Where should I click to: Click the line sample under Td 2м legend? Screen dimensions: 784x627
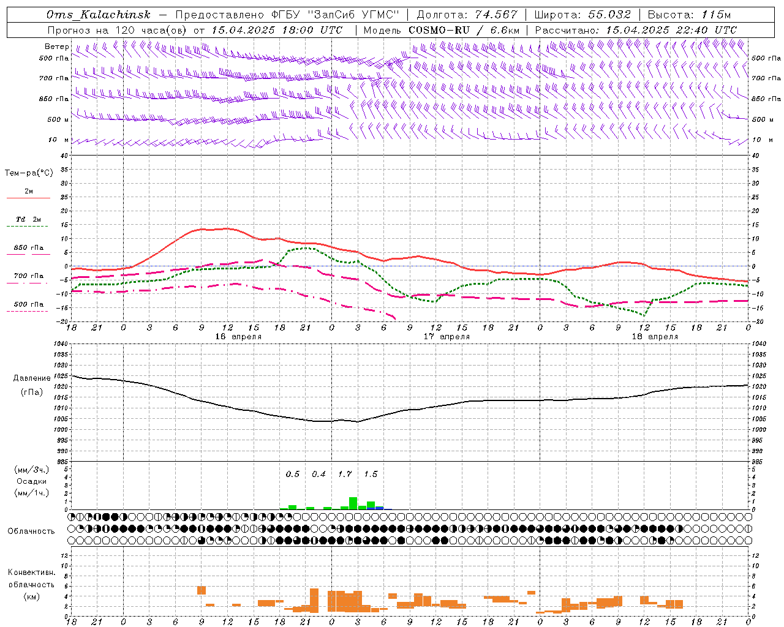(28, 227)
